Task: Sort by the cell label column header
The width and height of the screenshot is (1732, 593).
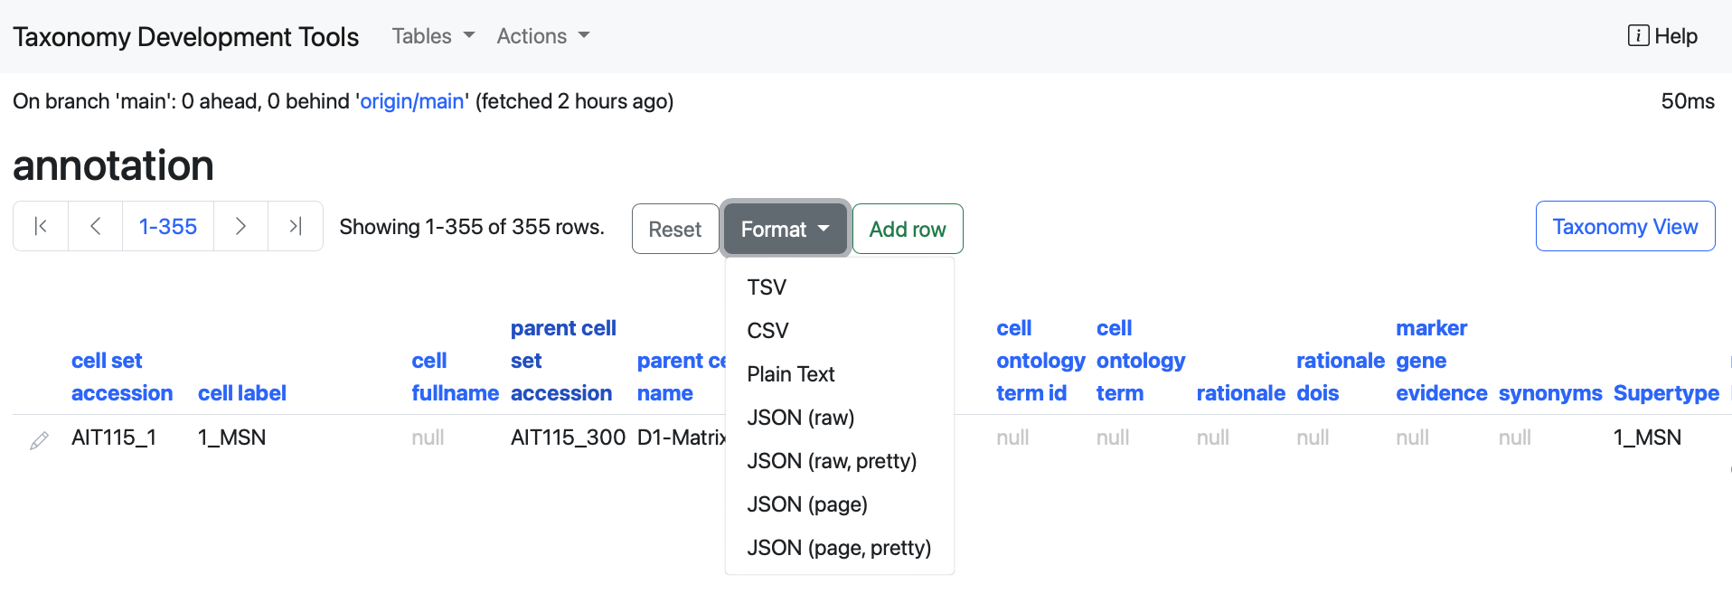Action: pos(241,393)
